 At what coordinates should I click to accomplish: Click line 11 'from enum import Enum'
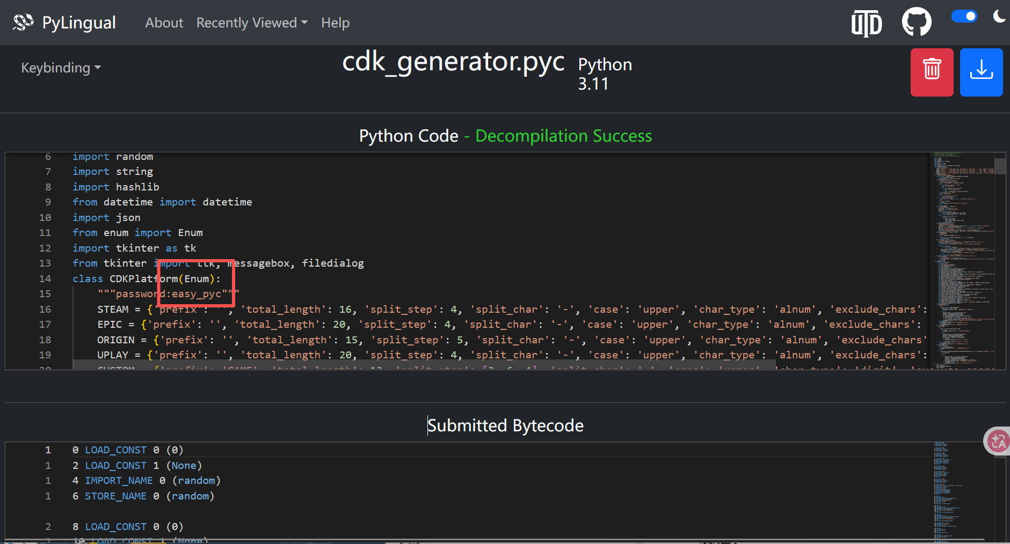[x=137, y=233]
